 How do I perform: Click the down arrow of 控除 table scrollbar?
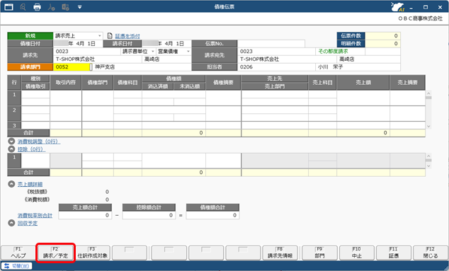[428, 166]
